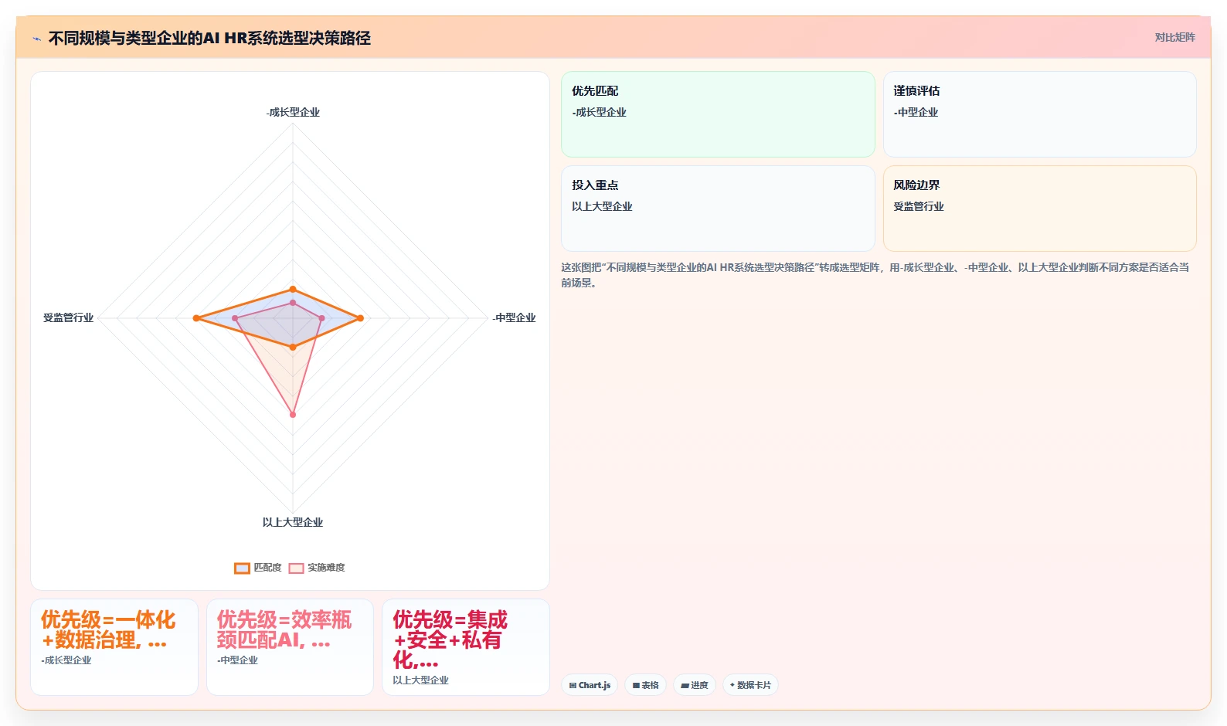1227x726 pixels.
Task: Open the 投入重点 card
Action: pos(718,209)
